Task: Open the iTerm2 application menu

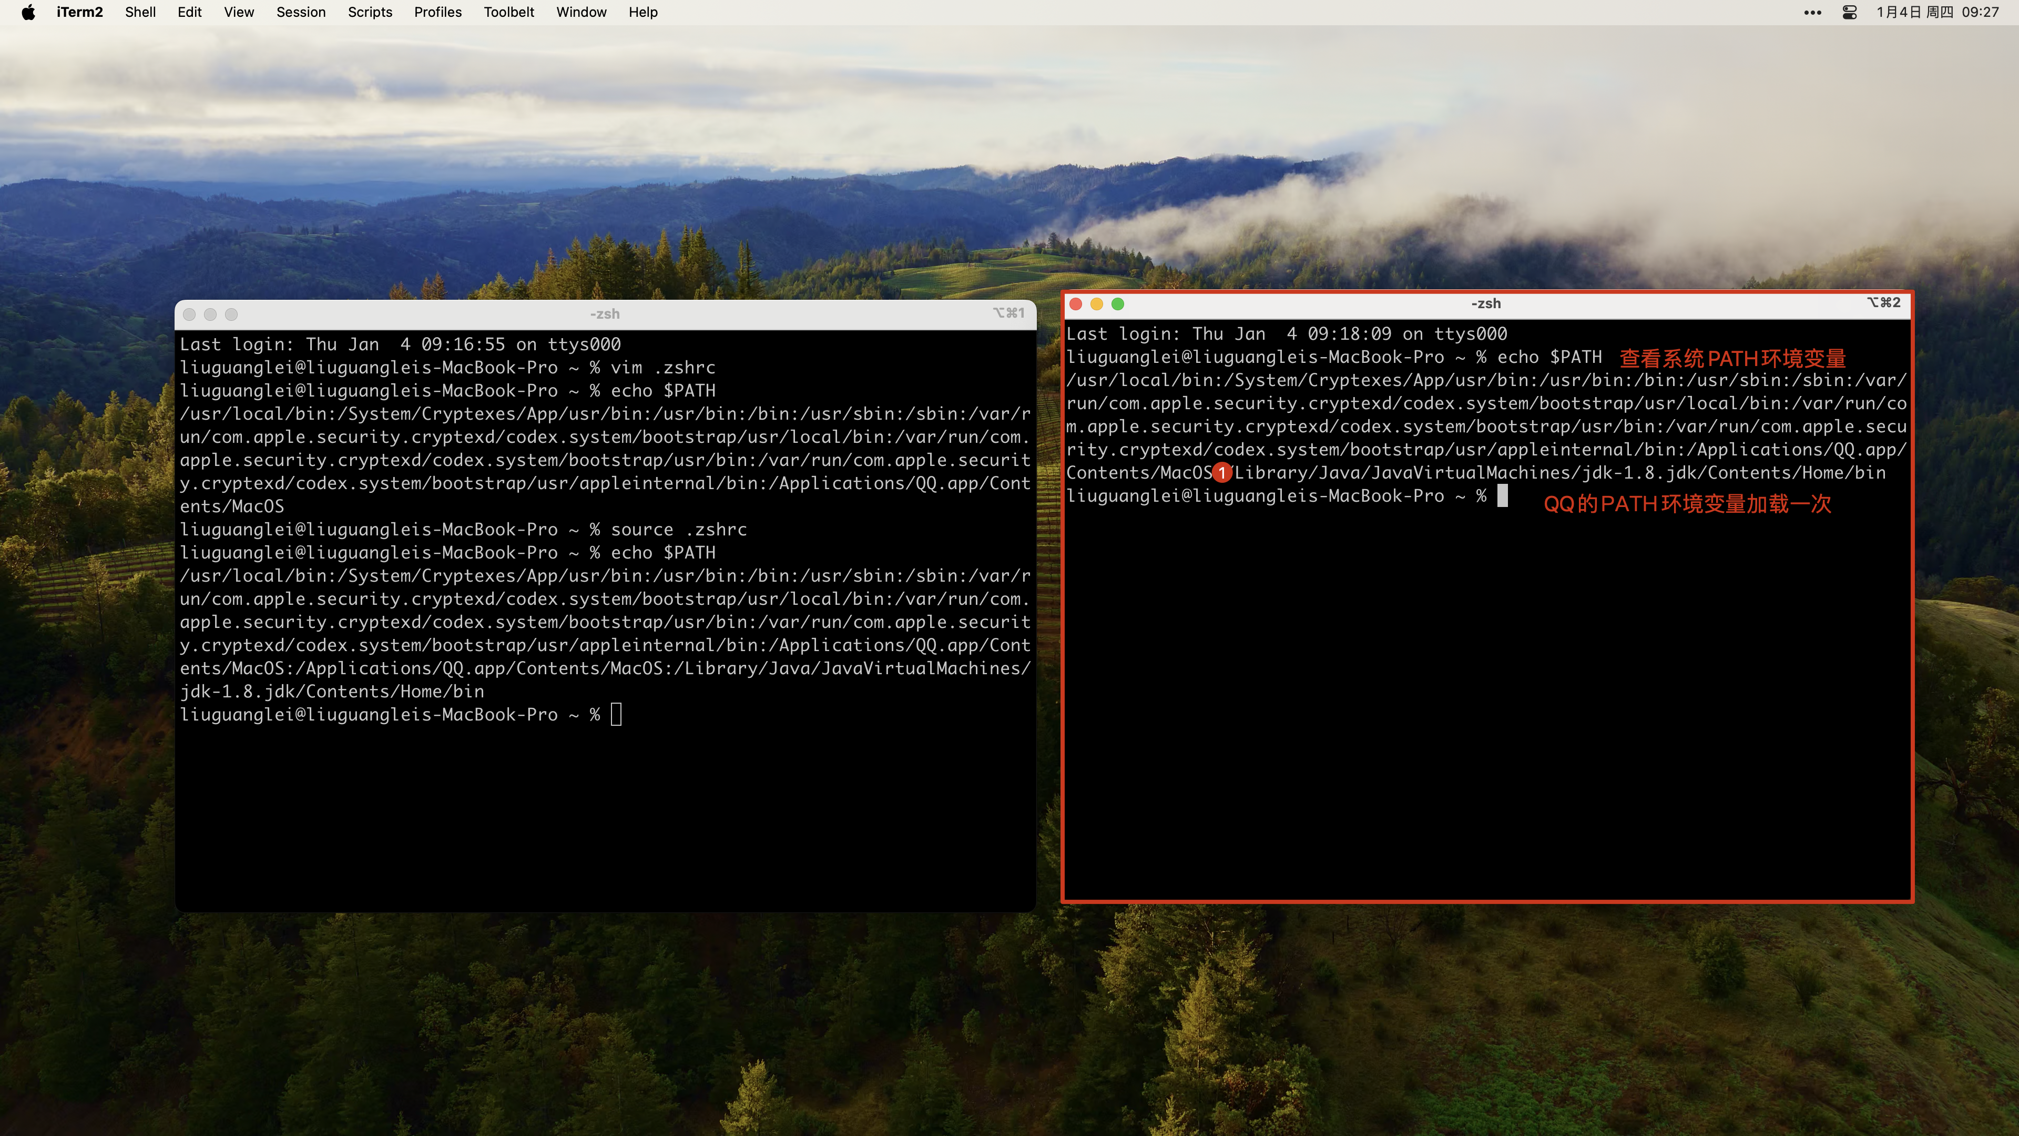Action: 79,12
